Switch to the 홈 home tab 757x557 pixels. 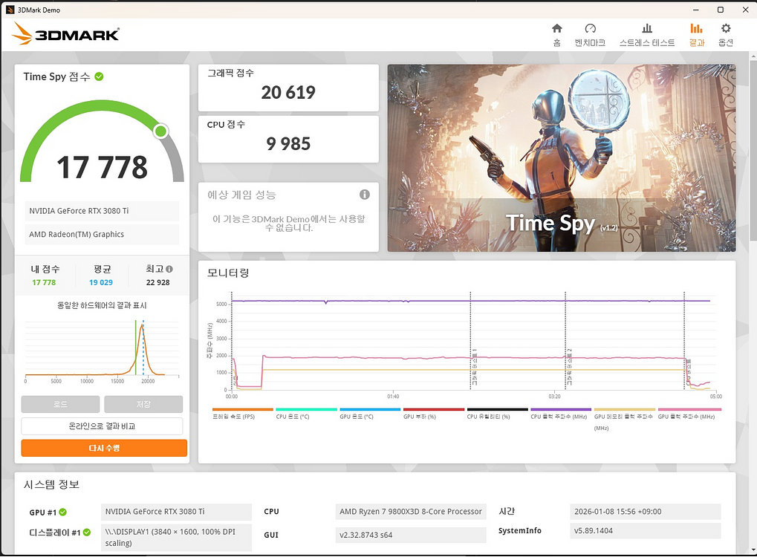coord(556,35)
